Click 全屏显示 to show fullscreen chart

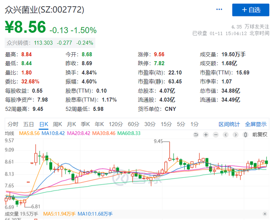(x=256, y=124)
